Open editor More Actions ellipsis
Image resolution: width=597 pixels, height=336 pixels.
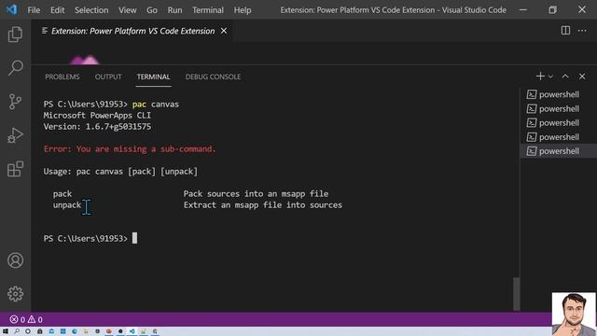pos(582,31)
